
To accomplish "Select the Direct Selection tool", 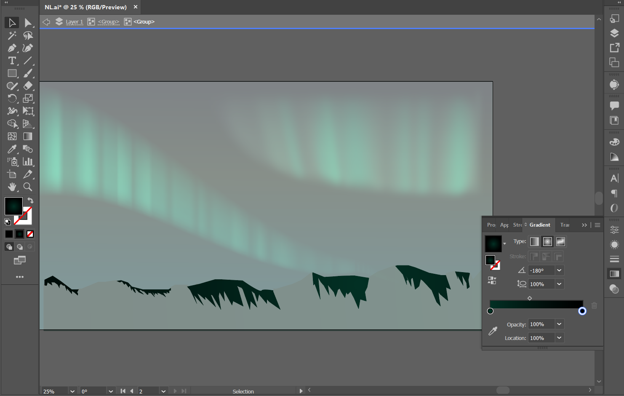I will [x=28, y=23].
